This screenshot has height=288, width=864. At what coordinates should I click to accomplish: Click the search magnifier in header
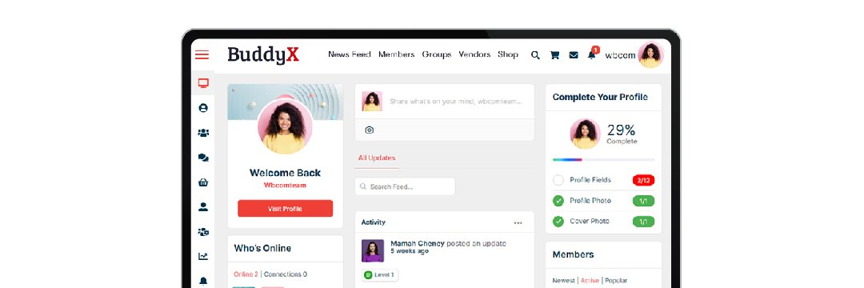(x=535, y=55)
